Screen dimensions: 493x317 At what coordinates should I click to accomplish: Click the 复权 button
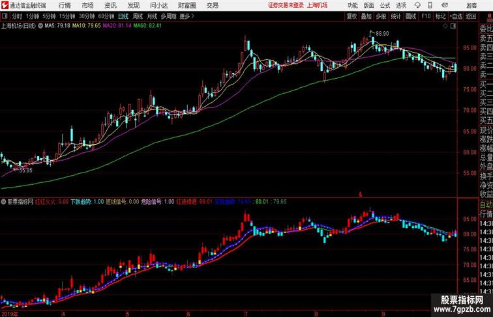pyautogui.click(x=351, y=16)
